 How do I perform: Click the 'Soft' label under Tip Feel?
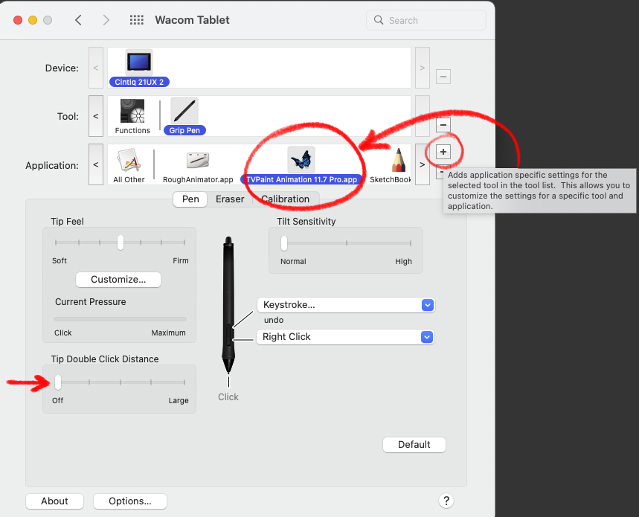60,261
